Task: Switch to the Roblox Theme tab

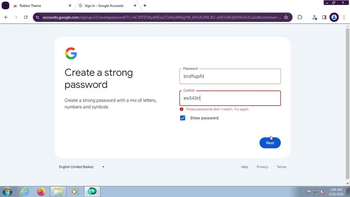Action: coord(42,5)
